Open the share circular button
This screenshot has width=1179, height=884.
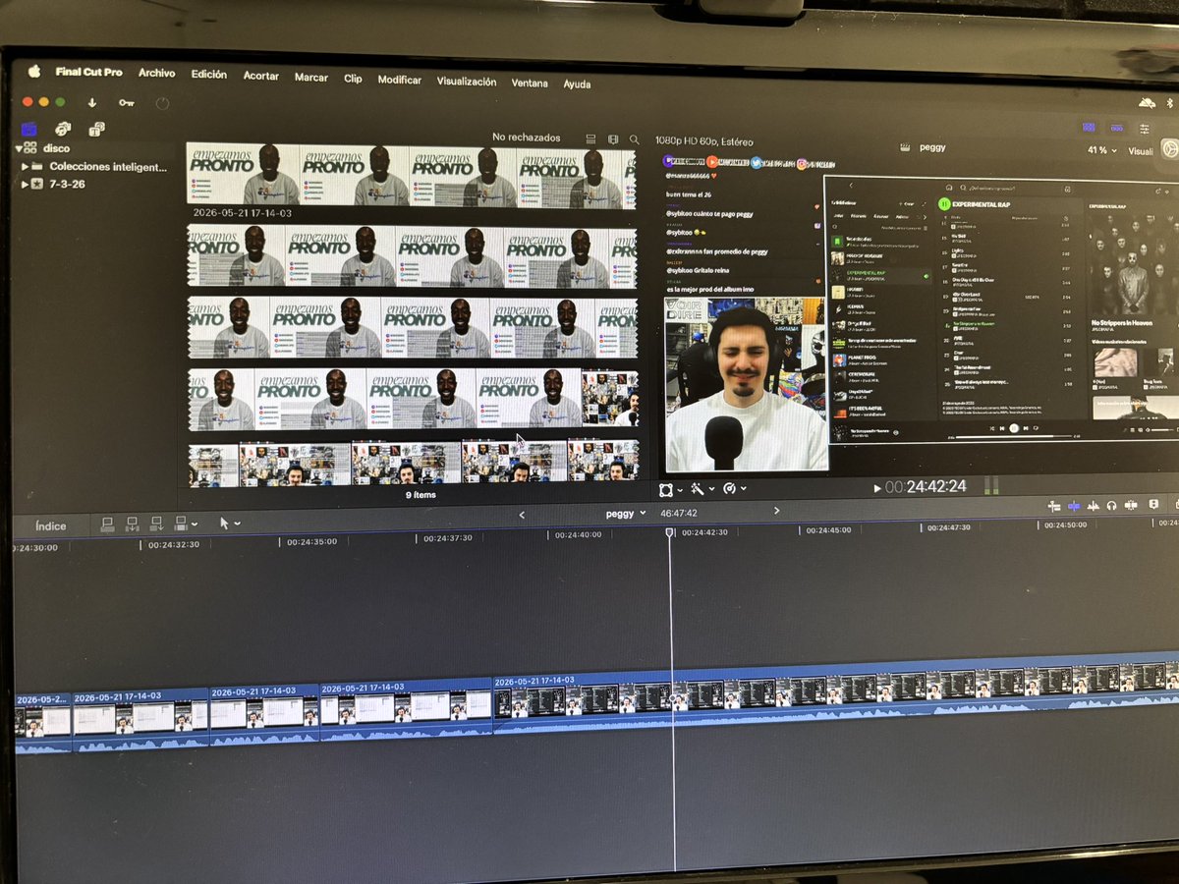pyautogui.click(x=1168, y=148)
